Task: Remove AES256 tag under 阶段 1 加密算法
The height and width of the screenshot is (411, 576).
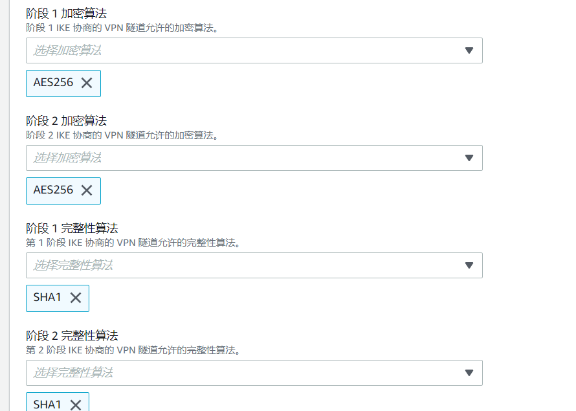Action: tap(87, 83)
